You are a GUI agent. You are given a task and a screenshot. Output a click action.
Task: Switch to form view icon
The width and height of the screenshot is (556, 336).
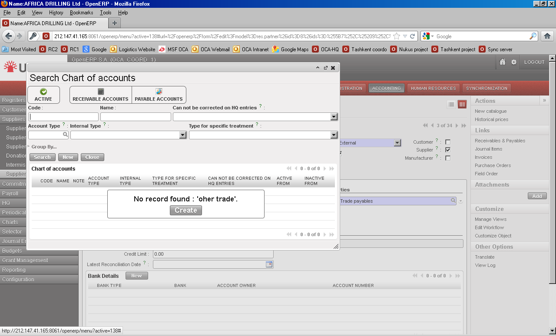click(462, 104)
